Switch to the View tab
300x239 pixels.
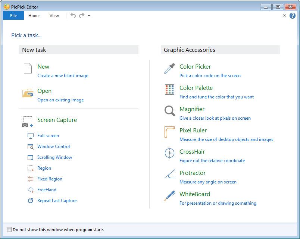54,16
